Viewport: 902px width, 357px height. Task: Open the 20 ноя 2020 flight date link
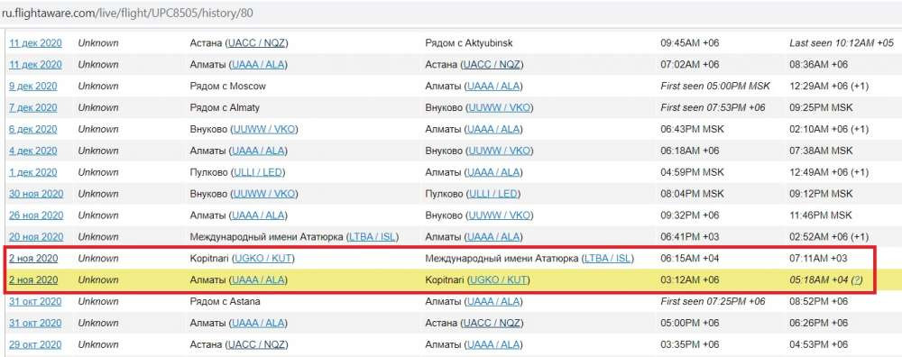pos(36,237)
